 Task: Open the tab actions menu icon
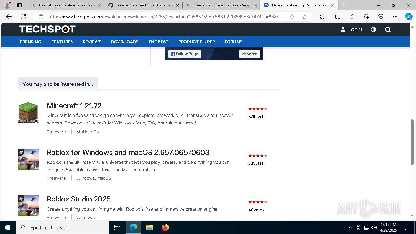point(19,5)
